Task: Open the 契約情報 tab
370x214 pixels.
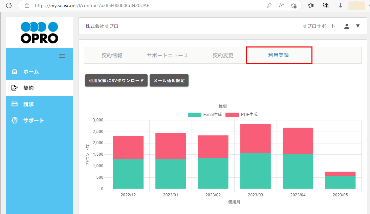Action: tap(112, 55)
